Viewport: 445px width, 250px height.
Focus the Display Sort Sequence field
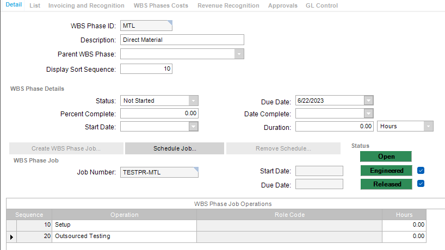pyautogui.click(x=146, y=68)
